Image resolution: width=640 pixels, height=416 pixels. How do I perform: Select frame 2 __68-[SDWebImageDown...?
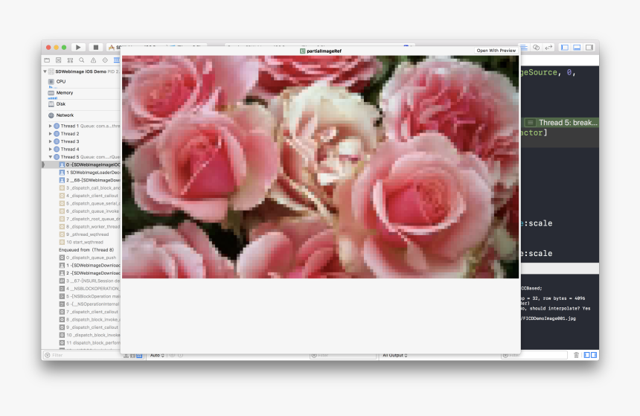tap(81, 180)
